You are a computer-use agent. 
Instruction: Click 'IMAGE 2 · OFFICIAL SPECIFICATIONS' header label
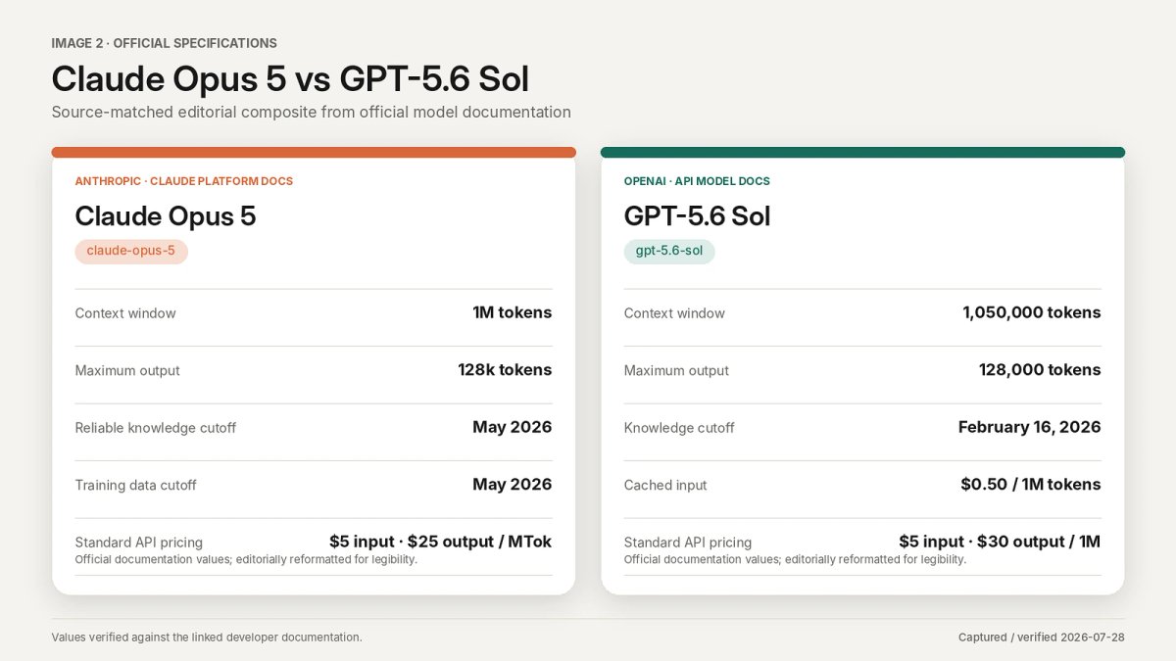tap(164, 43)
